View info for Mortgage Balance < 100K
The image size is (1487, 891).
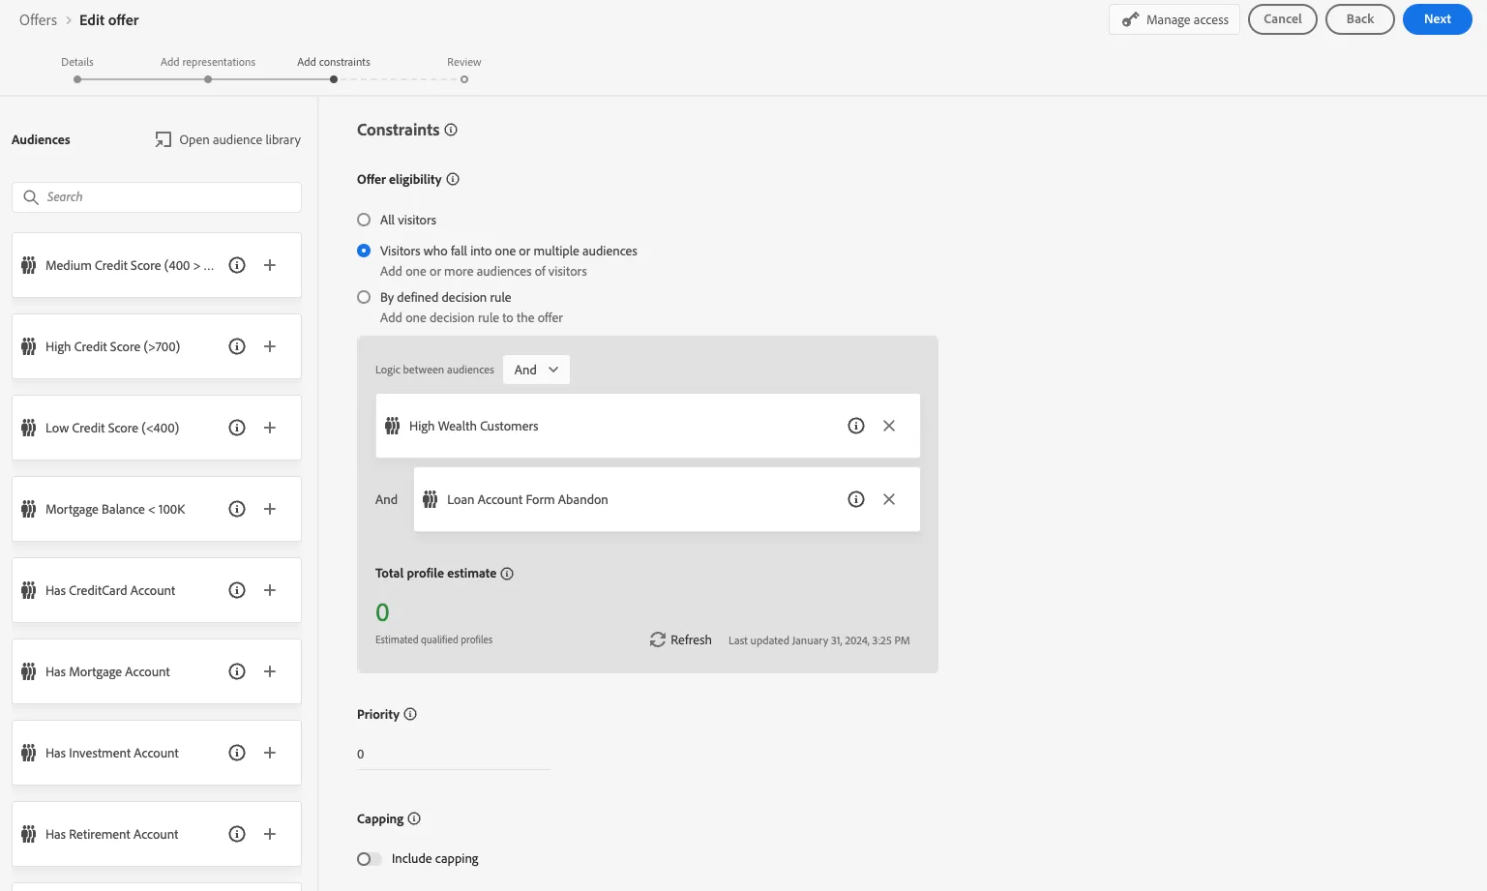[x=237, y=509]
